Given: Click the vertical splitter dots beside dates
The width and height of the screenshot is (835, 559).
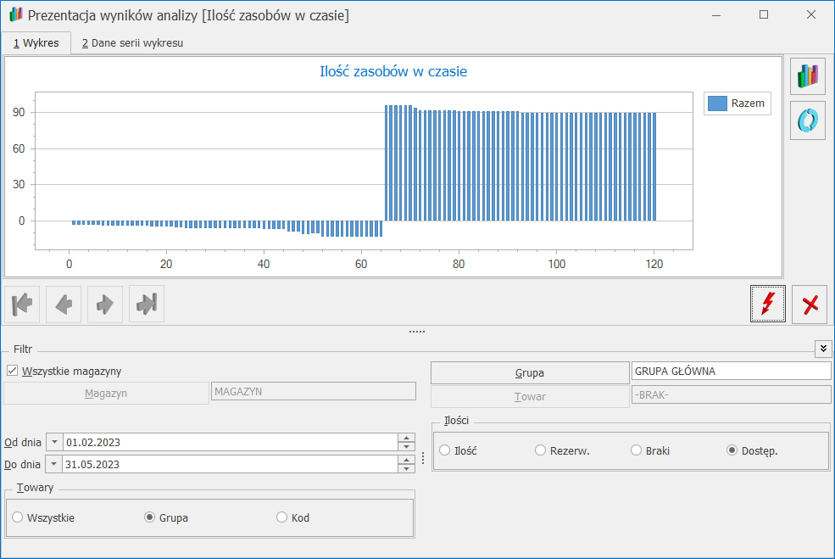Looking at the screenshot, I should 423,458.
